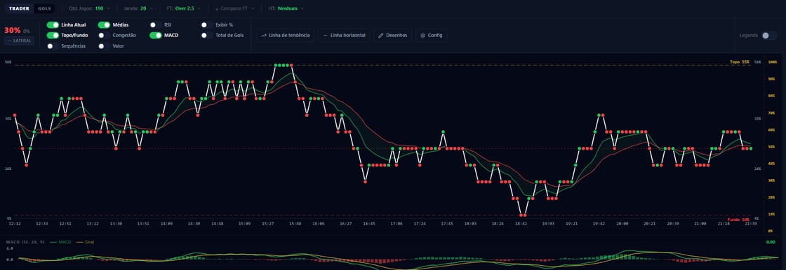Screen dimensions: 786x270
Task: Disable the Linha Atual toggle
Action: click(x=53, y=25)
